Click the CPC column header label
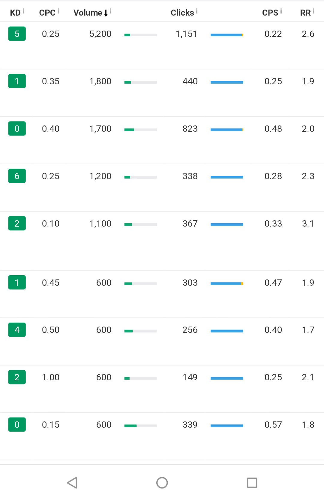The width and height of the screenshot is (324, 501). click(47, 13)
